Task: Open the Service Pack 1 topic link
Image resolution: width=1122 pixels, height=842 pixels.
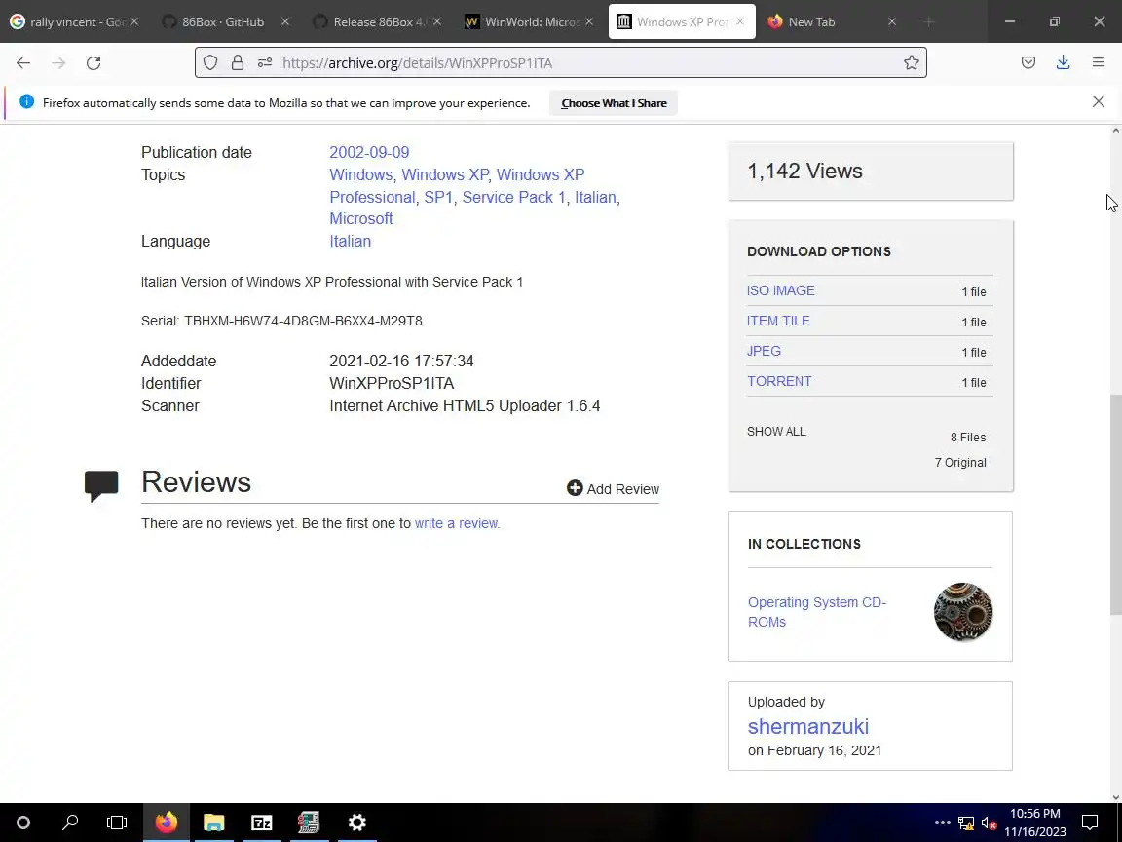Action: tap(513, 197)
